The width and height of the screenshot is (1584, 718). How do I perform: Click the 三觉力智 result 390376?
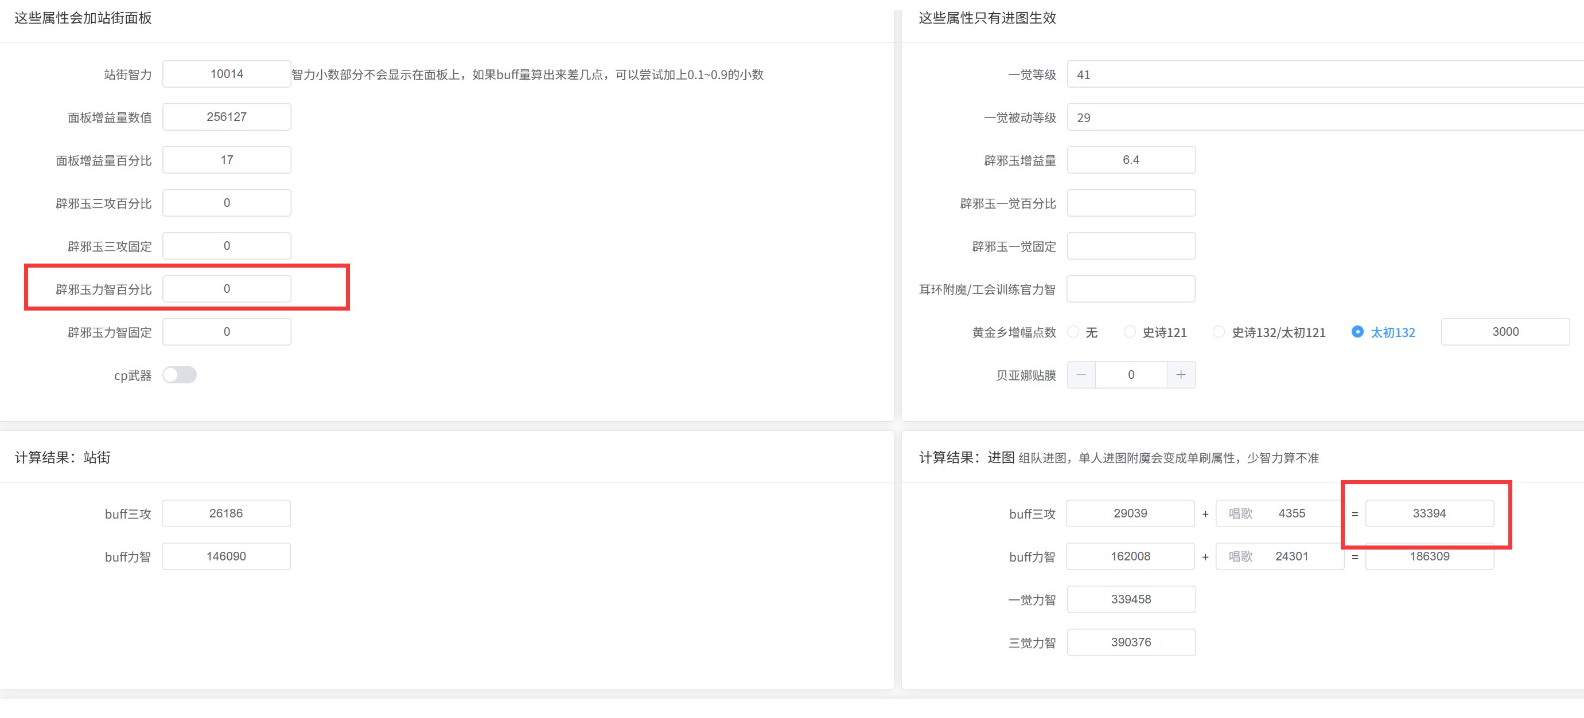[x=1131, y=642]
